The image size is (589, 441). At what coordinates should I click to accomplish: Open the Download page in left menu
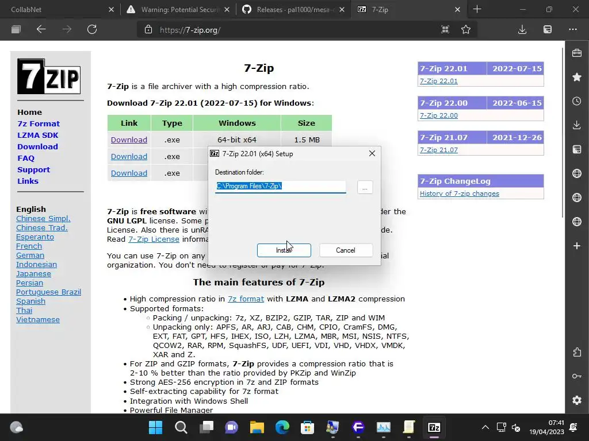click(x=37, y=146)
